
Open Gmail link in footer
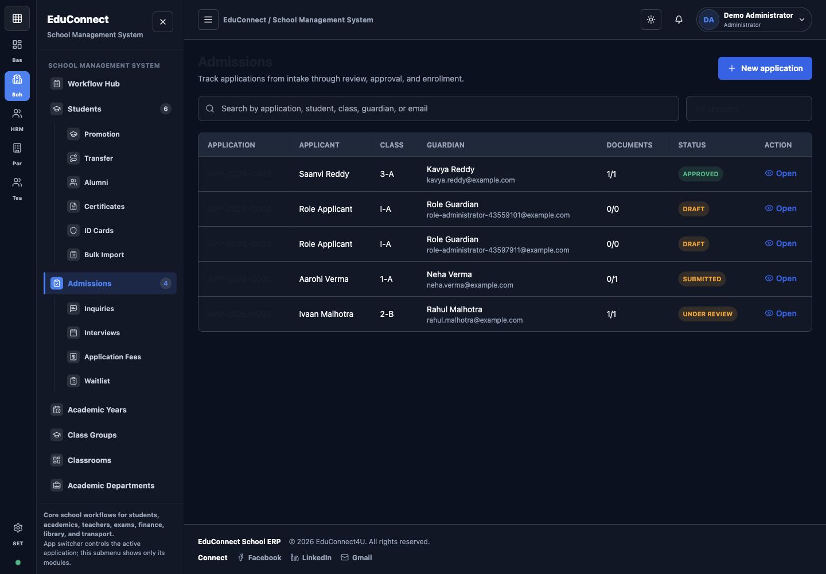coord(356,558)
